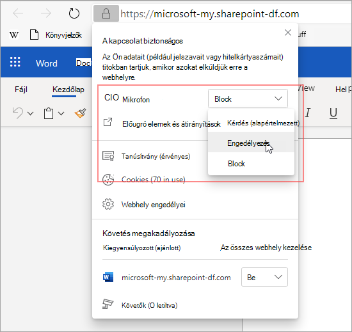Viewport: 352px width, 332px height.
Task: Click A kapcsolat biztonságos heading
Action: [x=143, y=41]
